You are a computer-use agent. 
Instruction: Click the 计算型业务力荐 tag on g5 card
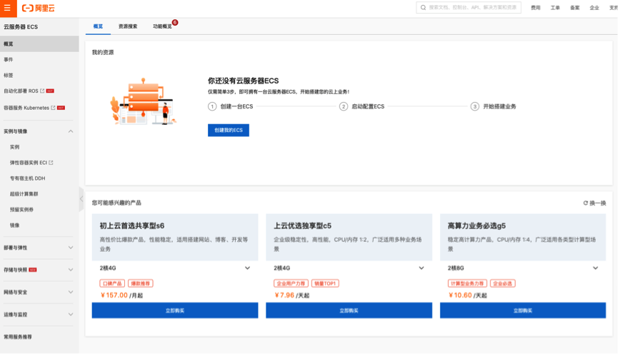(467, 283)
